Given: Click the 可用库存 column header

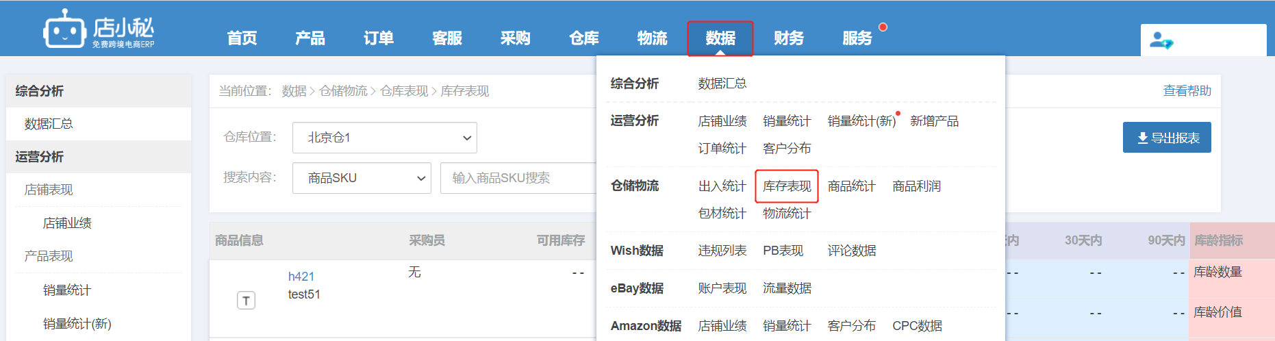Looking at the screenshot, I should pyautogui.click(x=561, y=240).
